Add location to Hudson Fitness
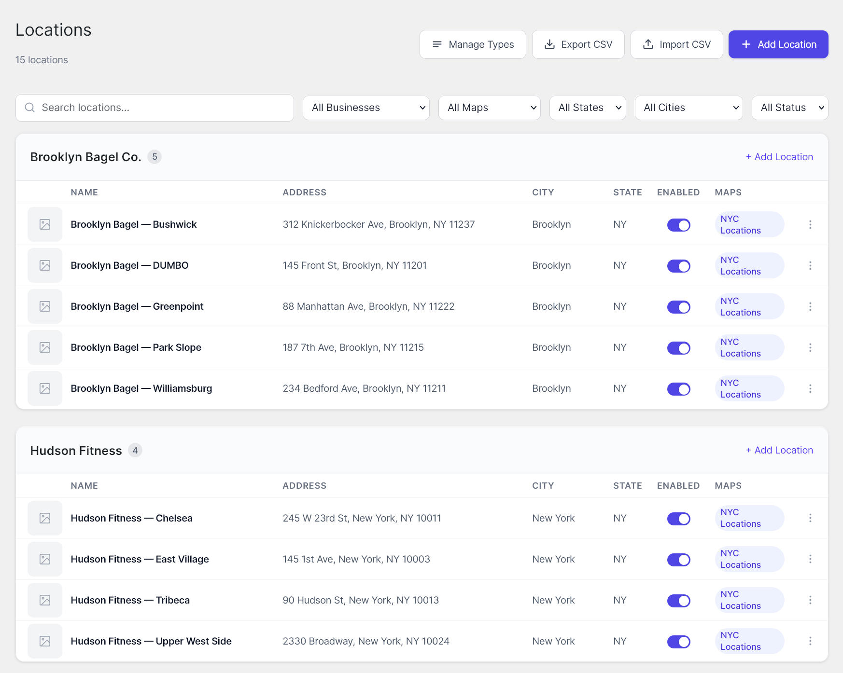 (779, 450)
